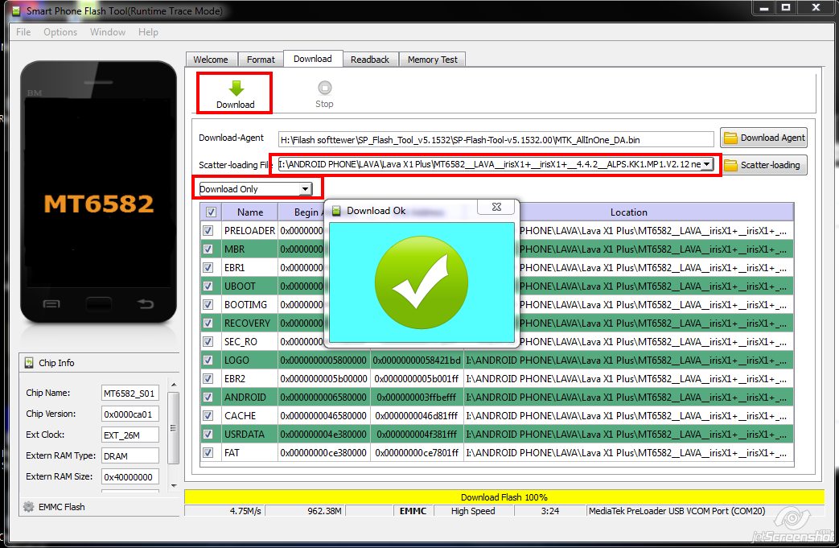The image size is (839, 548).
Task: Select the CACHE begin address 0x0000000046580000
Action: tap(323, 416)
